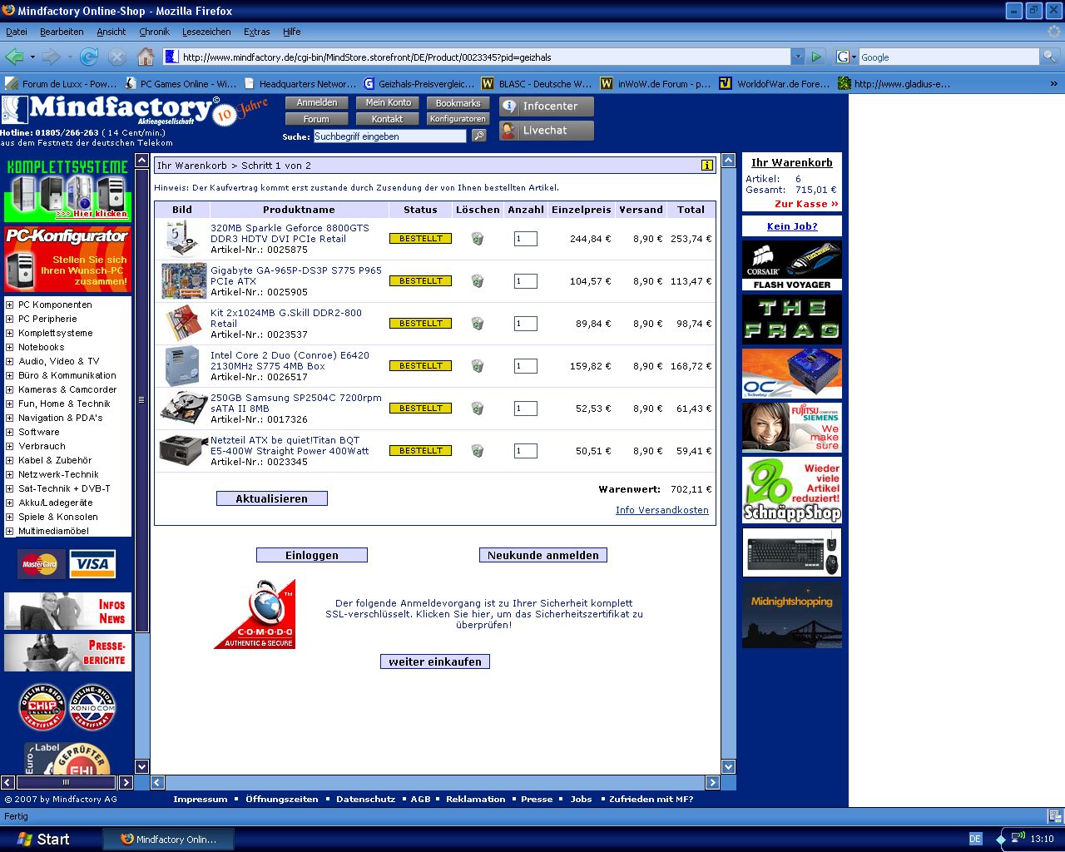Expand the Komplettsysteme category tree

10,333
